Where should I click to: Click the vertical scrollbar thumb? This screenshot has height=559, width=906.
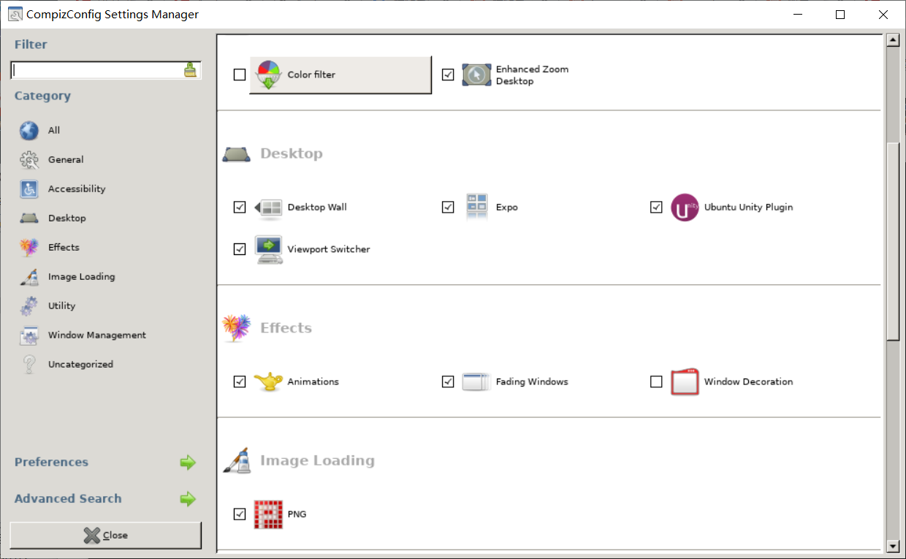click(892, 241)
